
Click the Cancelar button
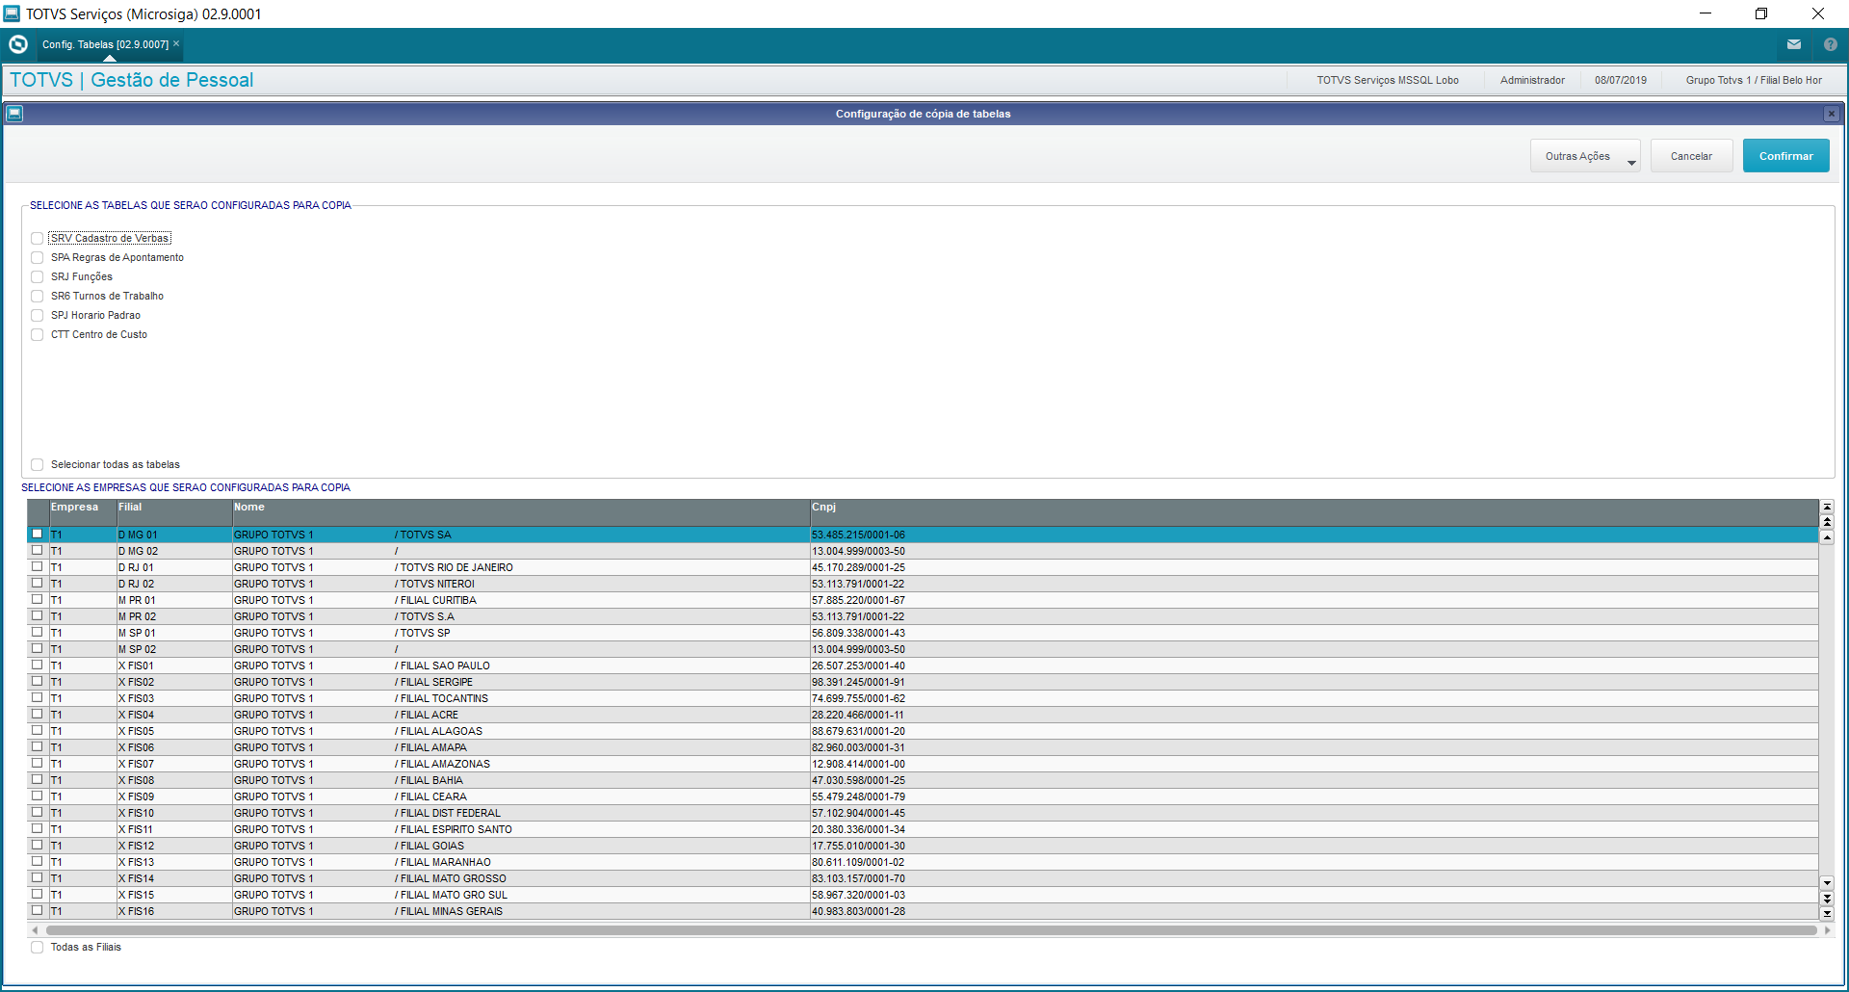coord(1691,156)
